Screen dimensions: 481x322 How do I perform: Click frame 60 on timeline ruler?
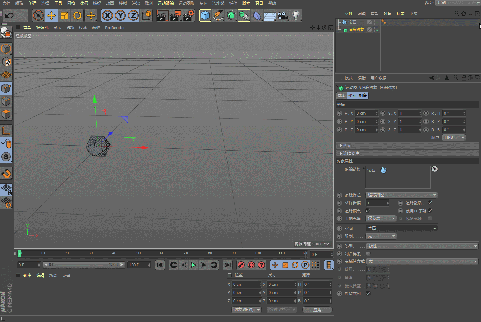click(x=162, y=254)
